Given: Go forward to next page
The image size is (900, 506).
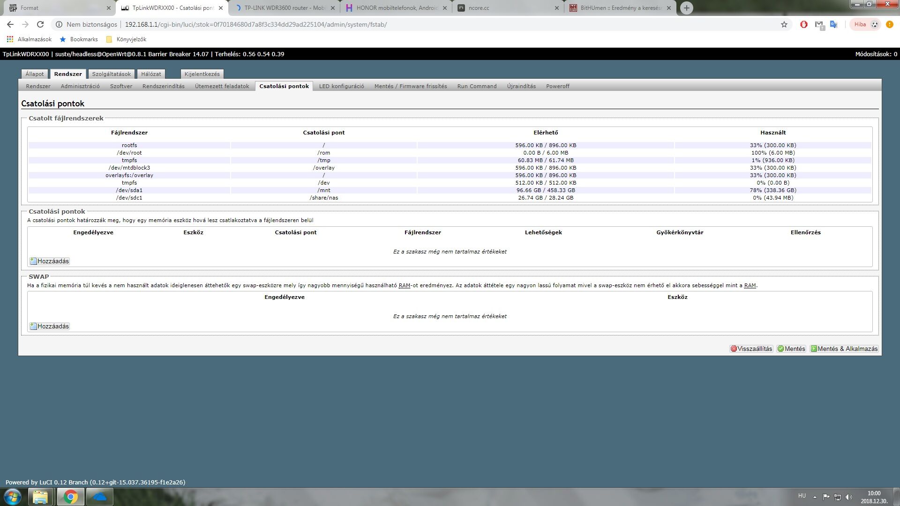Looking at the screenshot, I should (x=25, y=24).
